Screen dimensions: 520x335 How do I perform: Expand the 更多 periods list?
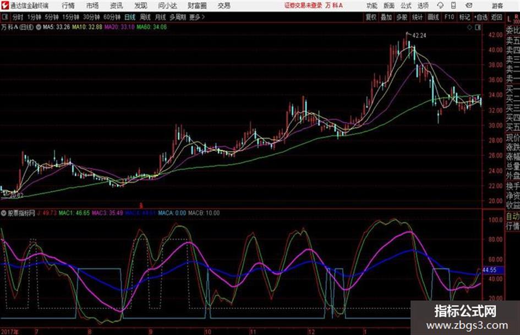(197, 17)
